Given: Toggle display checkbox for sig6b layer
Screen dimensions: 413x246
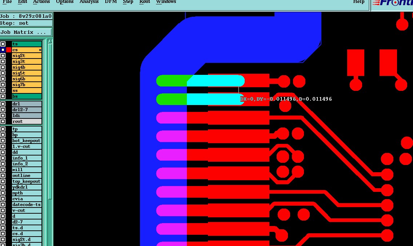Looking at the screenshot, I should 3,79.
